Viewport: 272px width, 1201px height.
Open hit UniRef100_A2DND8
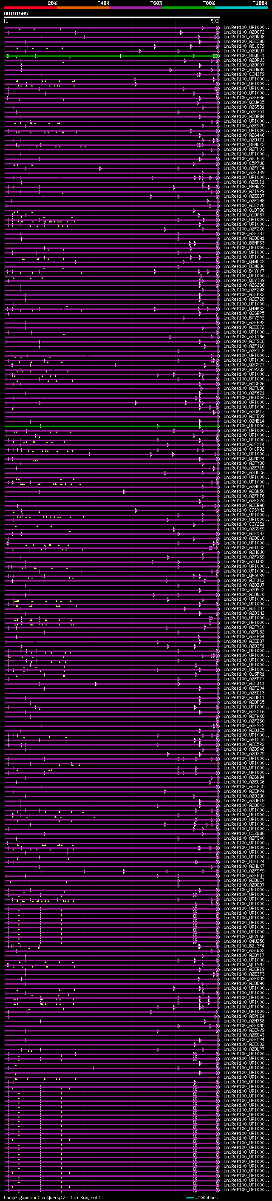[x=244, y=37]
